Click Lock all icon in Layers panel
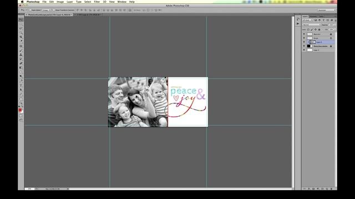Viewport: 355px width, 199px height. pos(319,29)
